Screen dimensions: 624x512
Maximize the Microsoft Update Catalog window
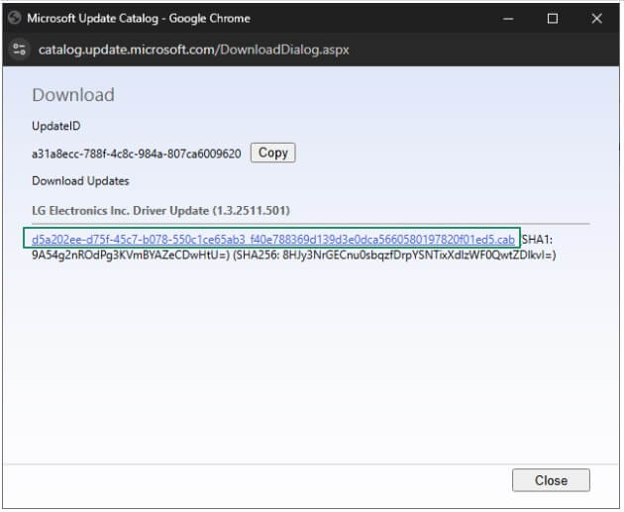click(553, 18)
